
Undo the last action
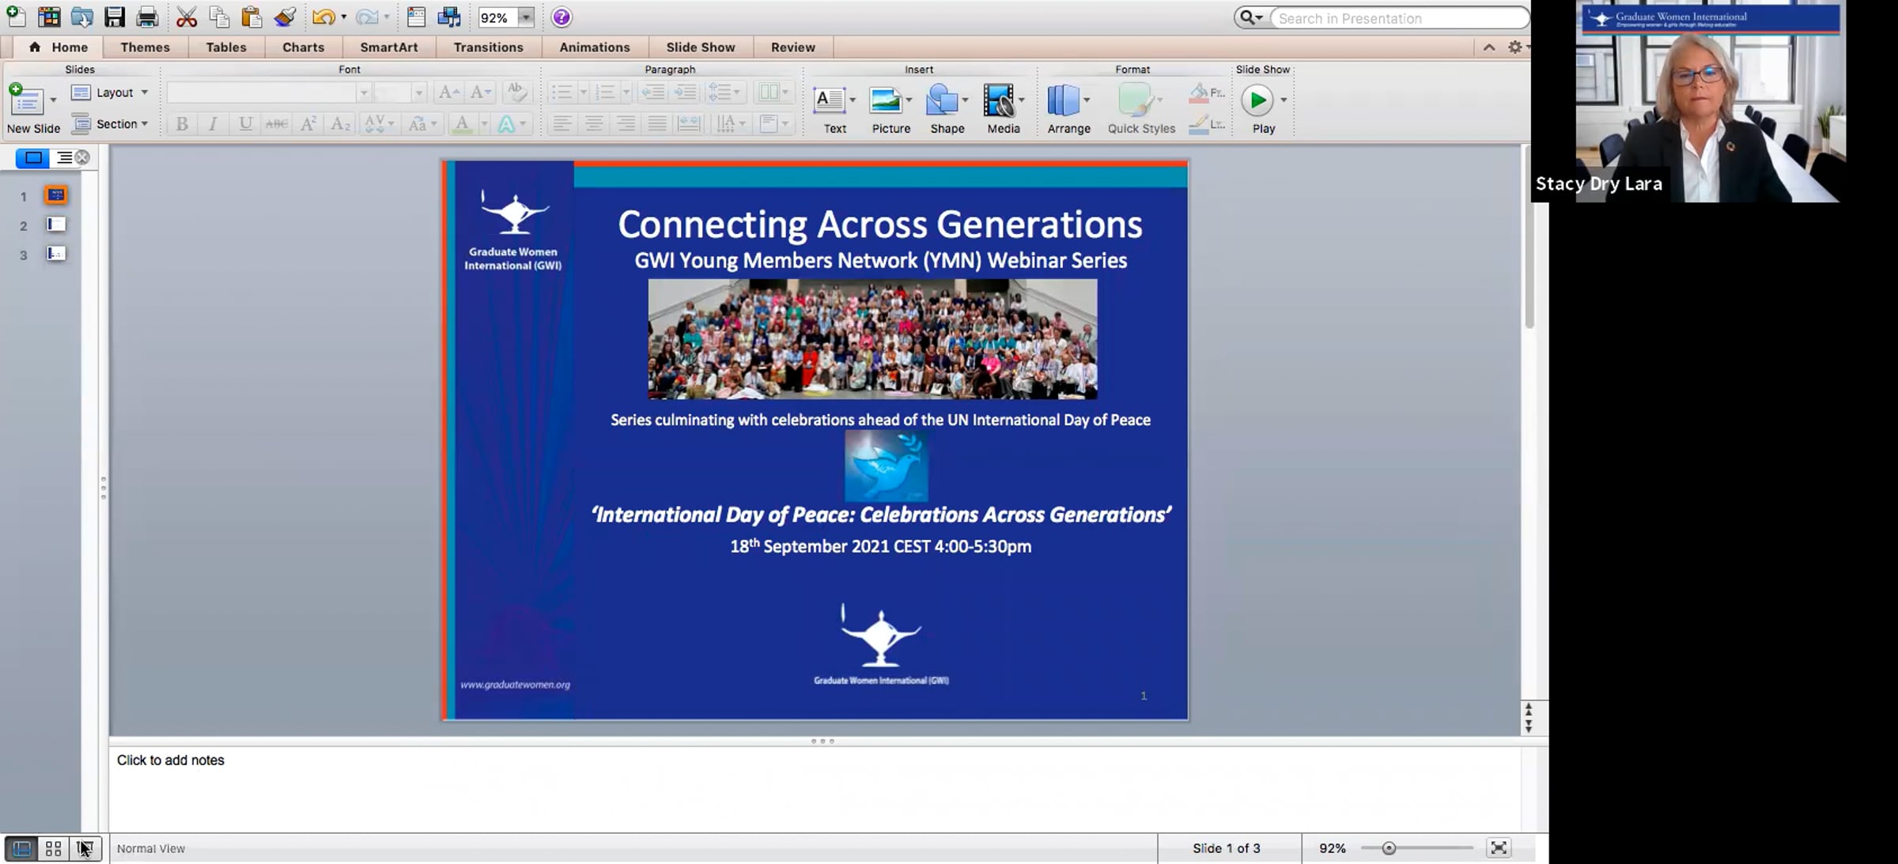323,17
